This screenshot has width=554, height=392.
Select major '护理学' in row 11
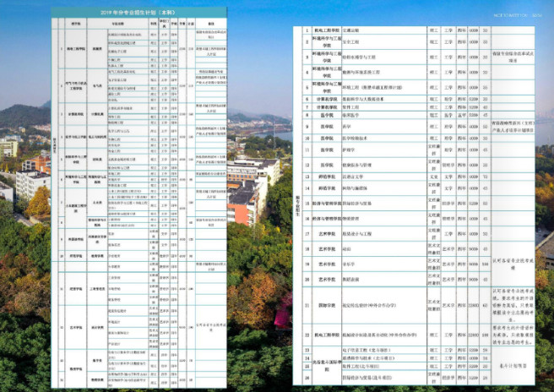(349, 150)
